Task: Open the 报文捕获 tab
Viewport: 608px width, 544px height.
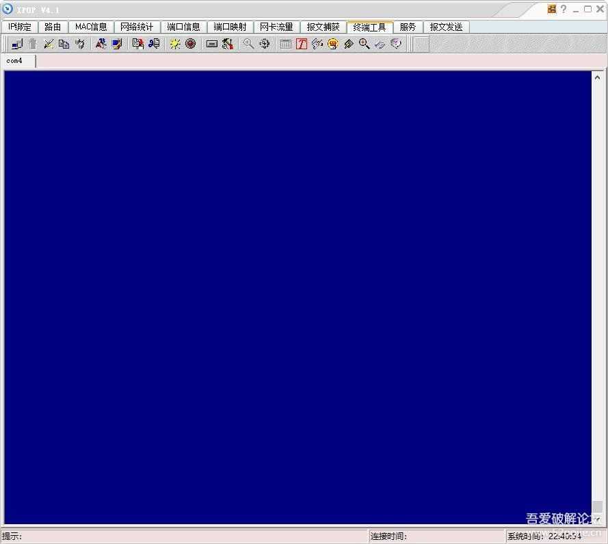Action: pyautogui.click(x=323, y=27)
